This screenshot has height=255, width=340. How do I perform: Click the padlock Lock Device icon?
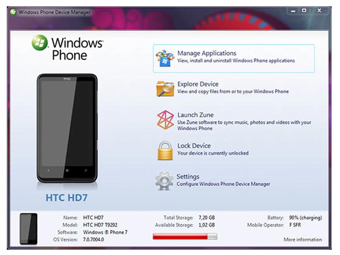(165, 151)
